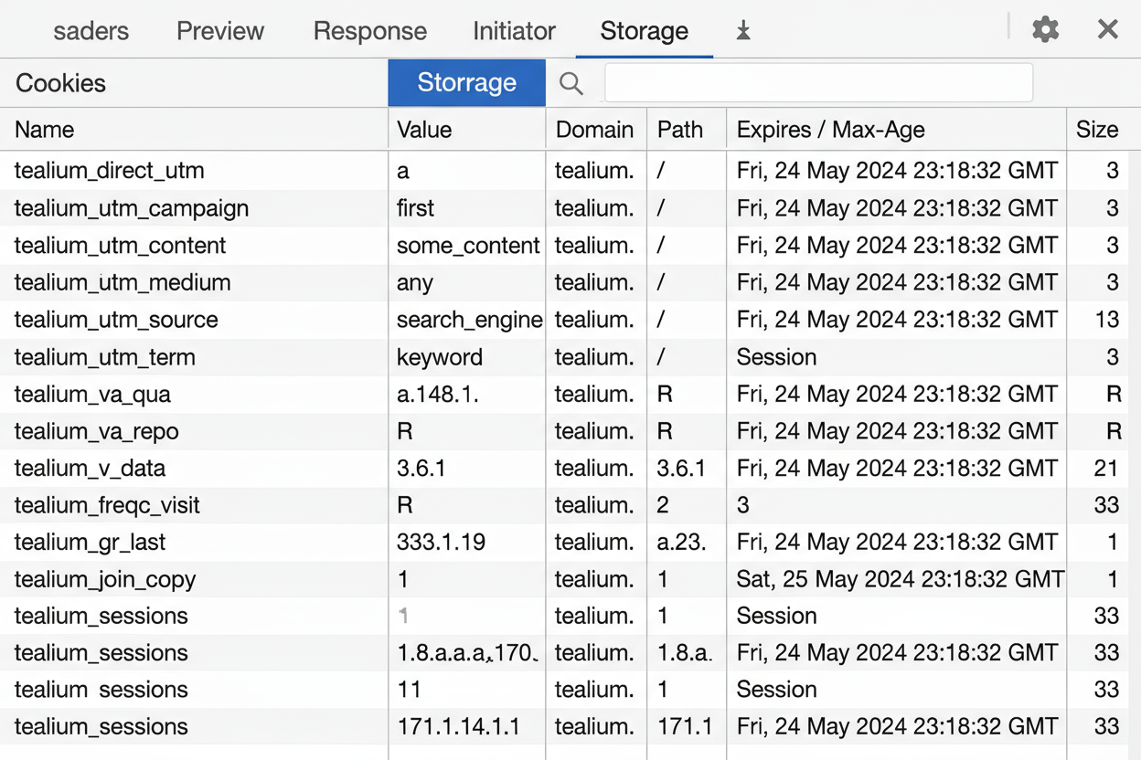
Task: Sort by the Size column header
Action: pos(1096,130)
